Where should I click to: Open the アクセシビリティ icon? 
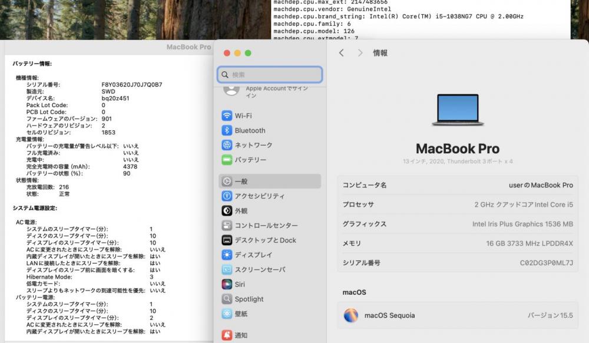click(x=227, y=196)
